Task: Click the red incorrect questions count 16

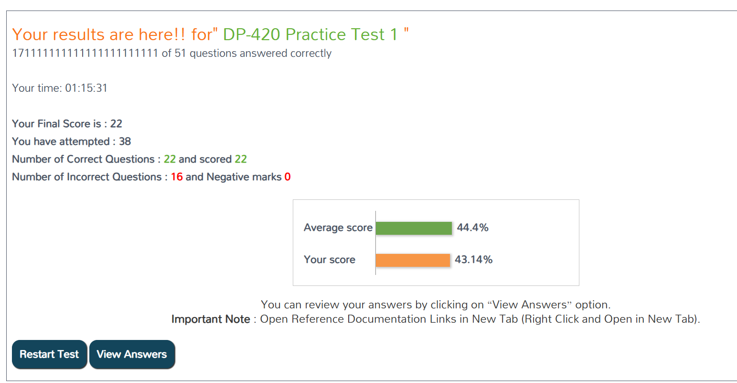Action: 177,177
